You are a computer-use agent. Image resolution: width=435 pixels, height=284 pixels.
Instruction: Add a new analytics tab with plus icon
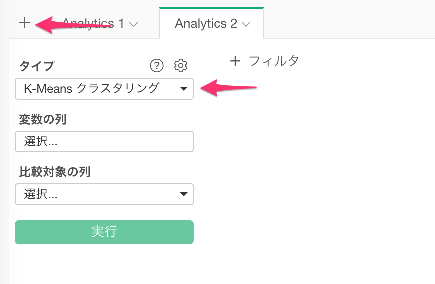pyautogui.click(x=24, y=23)
